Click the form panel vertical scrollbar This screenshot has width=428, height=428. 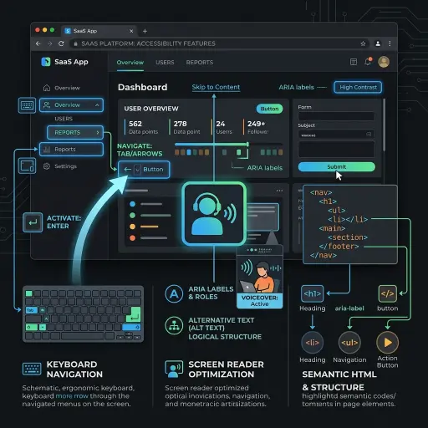pos(385,125)
